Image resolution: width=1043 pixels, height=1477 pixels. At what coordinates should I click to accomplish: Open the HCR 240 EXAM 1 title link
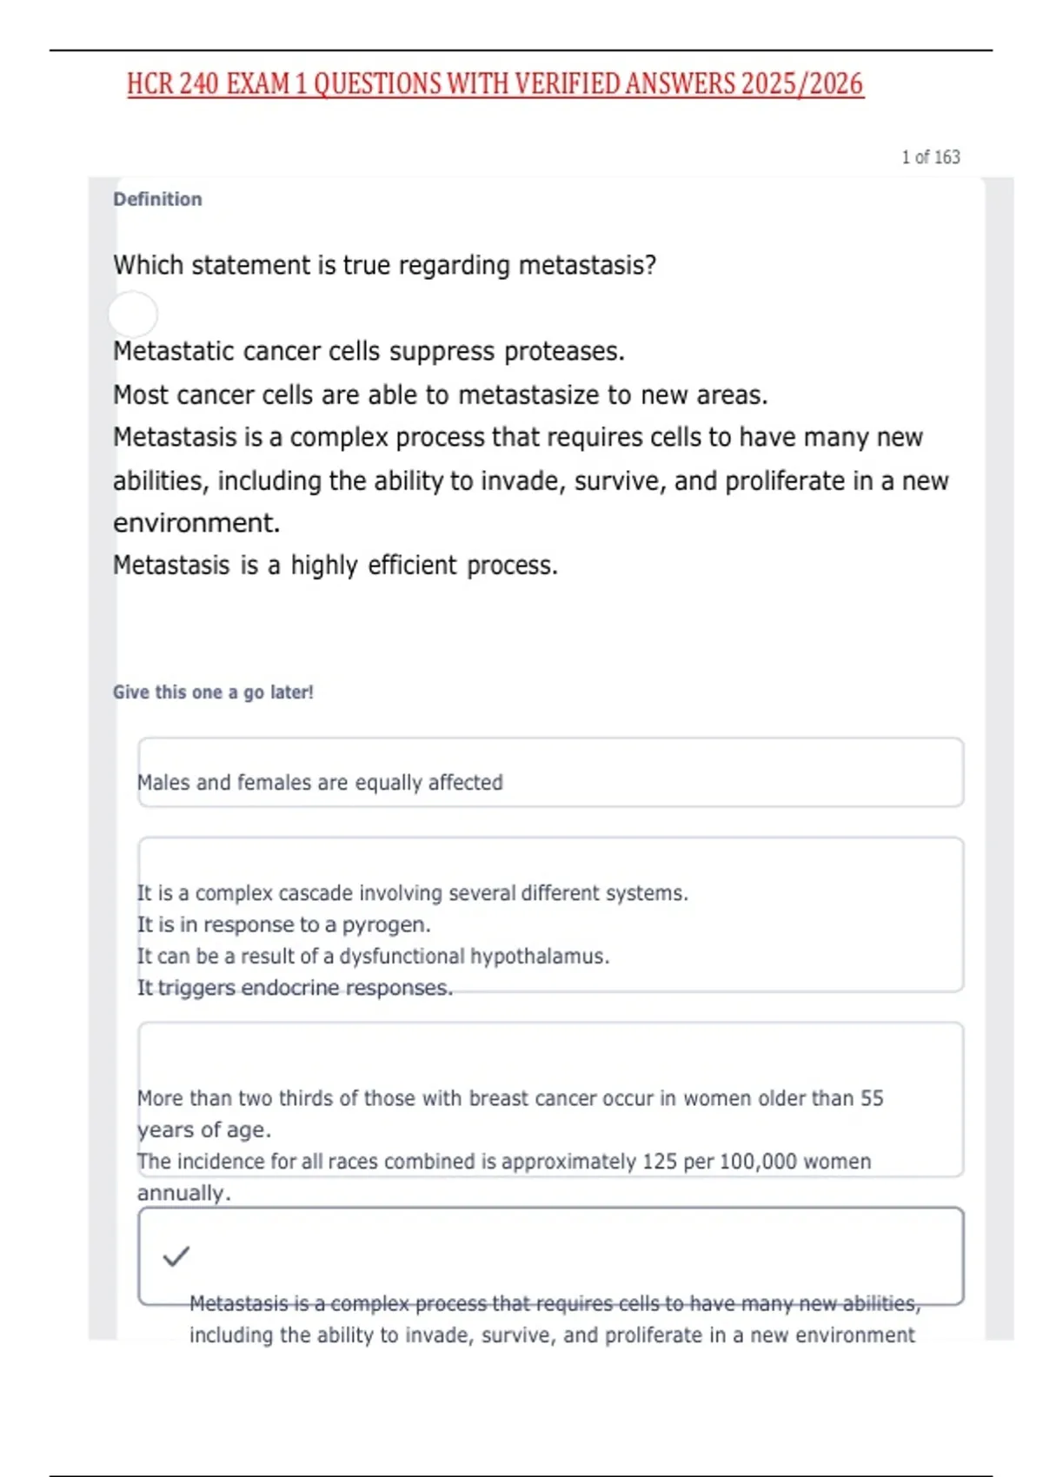[495, 84]
